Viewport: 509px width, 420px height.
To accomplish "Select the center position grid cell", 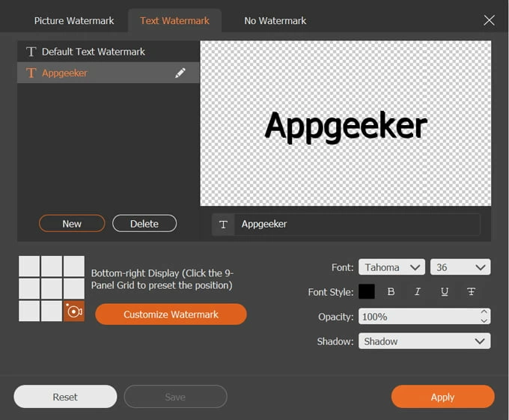I will [52, 288].
